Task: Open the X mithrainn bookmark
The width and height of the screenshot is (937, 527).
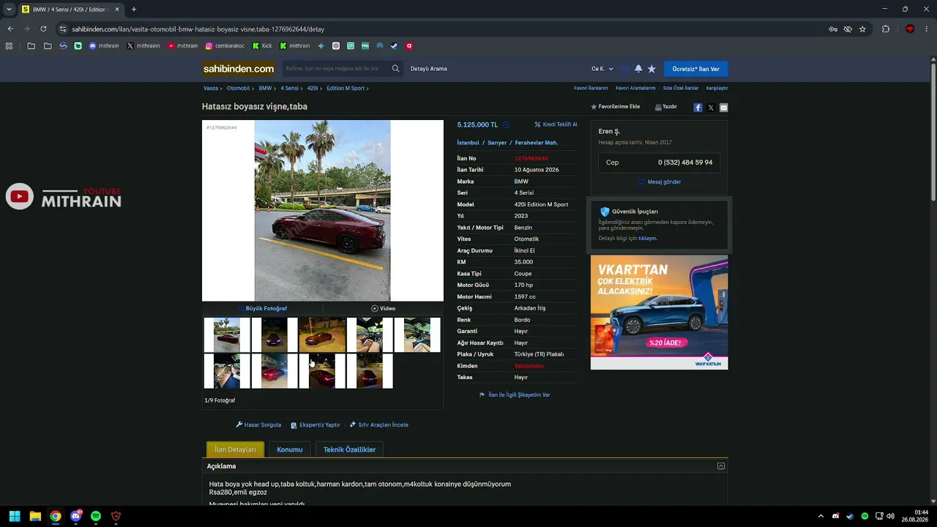Action: (x=143, y=46)
